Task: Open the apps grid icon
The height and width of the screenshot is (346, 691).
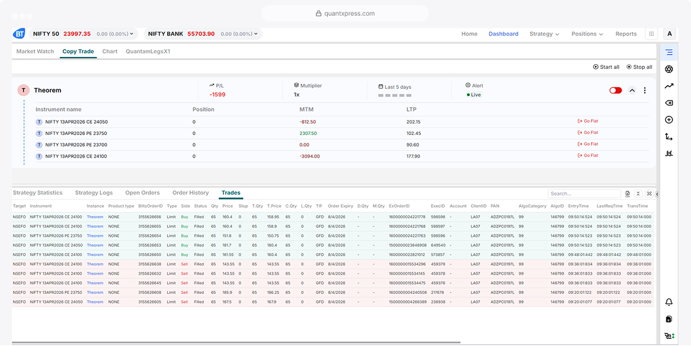Action: coord(651,34)
